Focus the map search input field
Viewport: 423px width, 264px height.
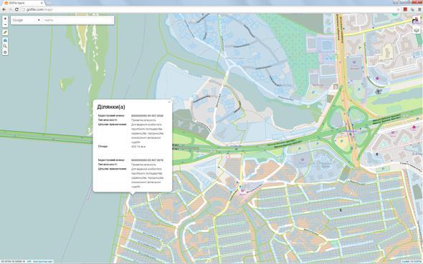(77, 20)
